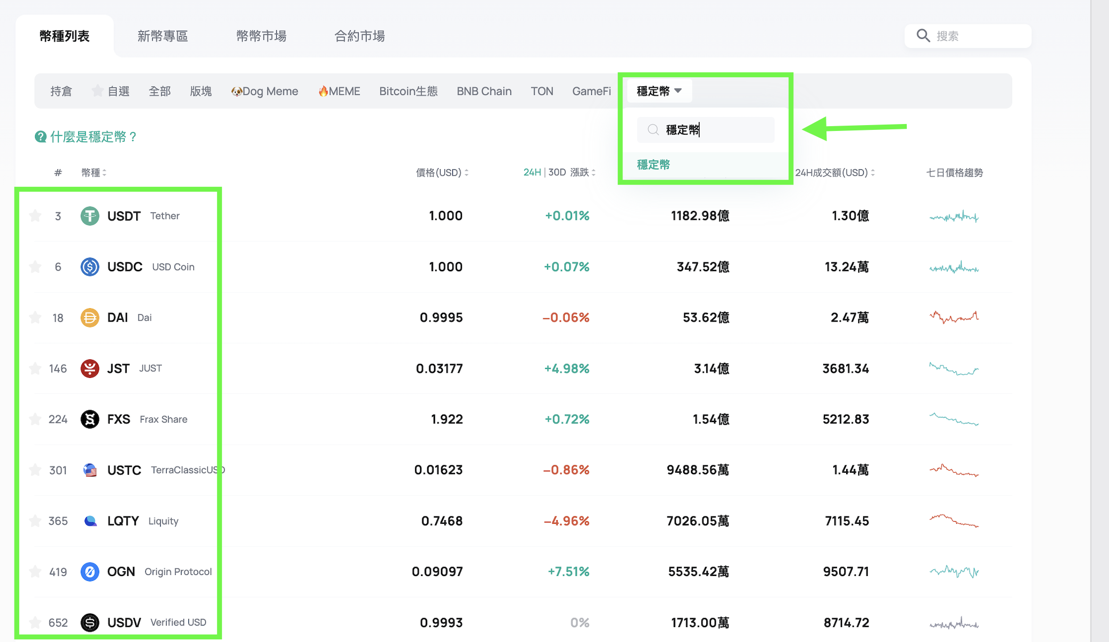
Task: Select the BNB Chain filter
Action: (484, 91)
